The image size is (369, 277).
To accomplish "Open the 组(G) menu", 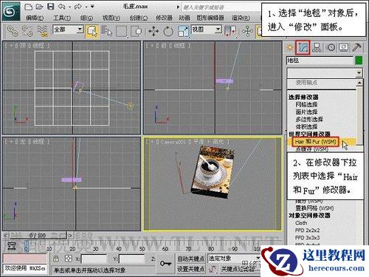I will coord(86,18).
